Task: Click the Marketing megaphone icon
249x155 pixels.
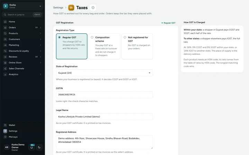Action: (5, 45)
